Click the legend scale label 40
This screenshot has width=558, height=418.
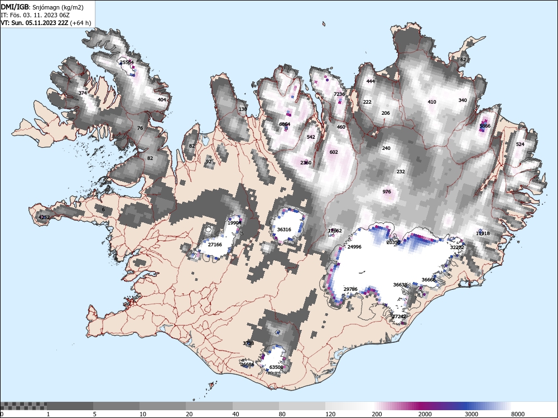click(x=236, y=414)
